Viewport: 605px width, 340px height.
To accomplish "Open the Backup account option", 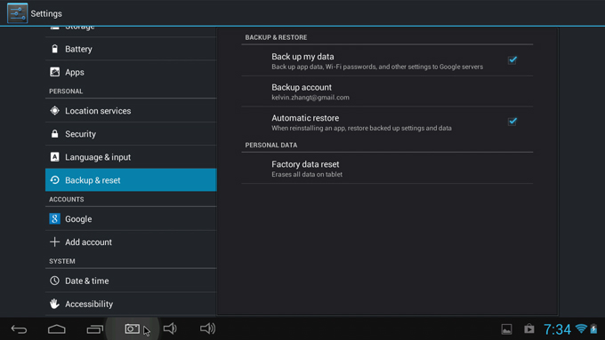I will (x=387, y=91).
